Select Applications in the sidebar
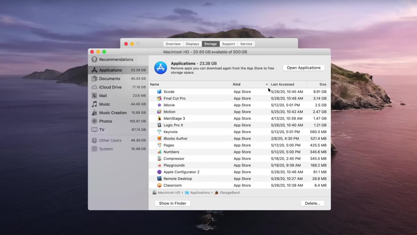 click(x=118, y=70)
